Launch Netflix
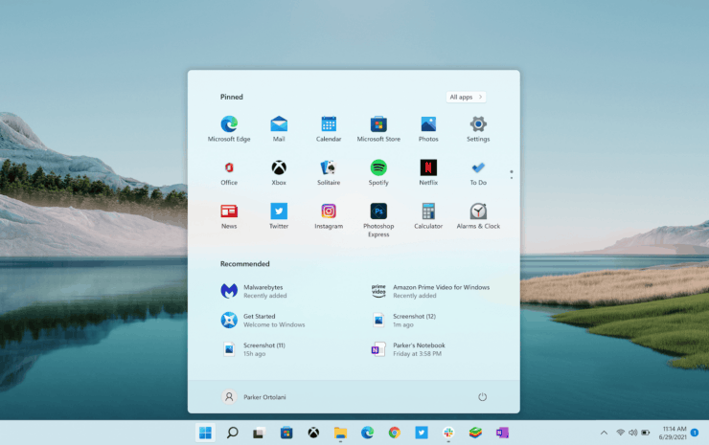709x445 pixels. click(x=428, y=172)
